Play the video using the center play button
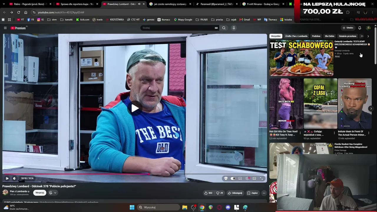Screen dimensions: 377x212 tap(135, 108)
